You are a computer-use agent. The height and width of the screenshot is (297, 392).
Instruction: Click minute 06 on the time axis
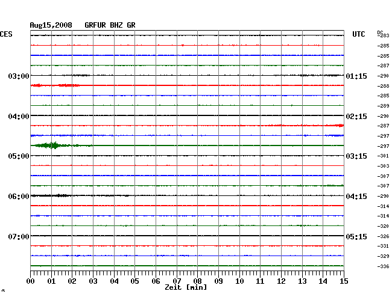(156, 281)
